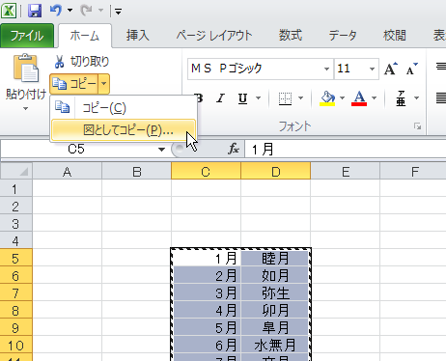446x361 pixels.
Task: Decrease font size with the small A
Action: click(411, 69)
